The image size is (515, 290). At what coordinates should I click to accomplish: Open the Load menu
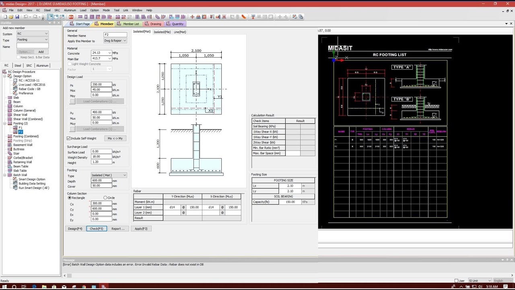click(x=83, y=10)
